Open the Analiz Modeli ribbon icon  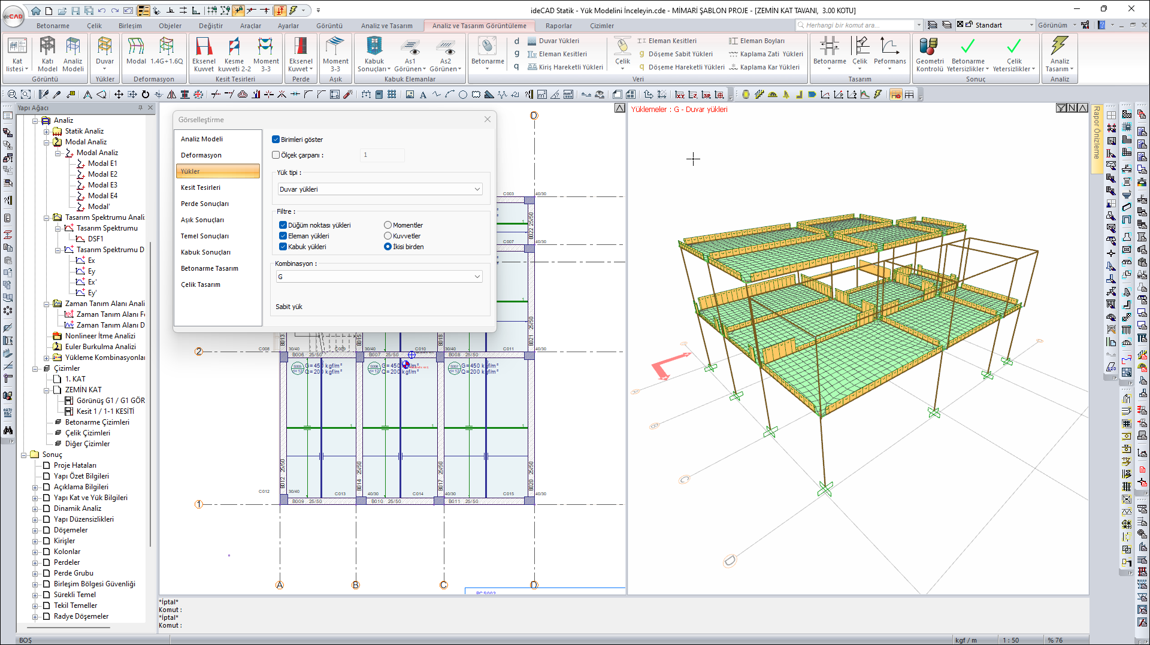point(73,54)
